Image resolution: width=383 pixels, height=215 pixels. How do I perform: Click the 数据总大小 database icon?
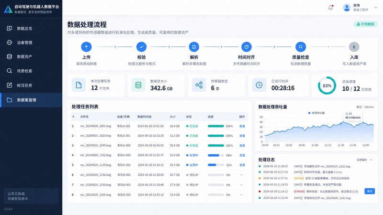pos(138,85)
